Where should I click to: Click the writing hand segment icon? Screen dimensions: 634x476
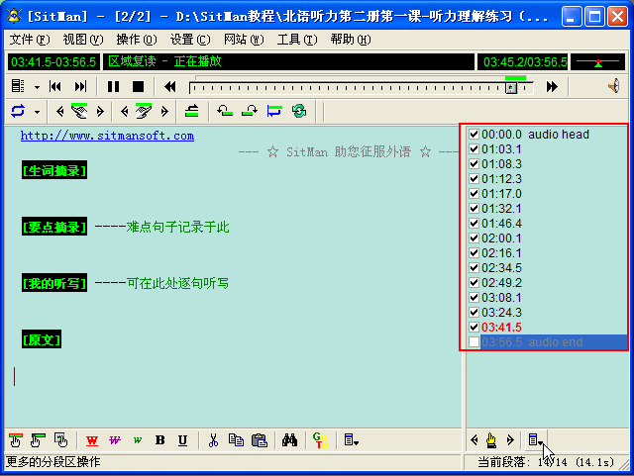coord(144,111)
